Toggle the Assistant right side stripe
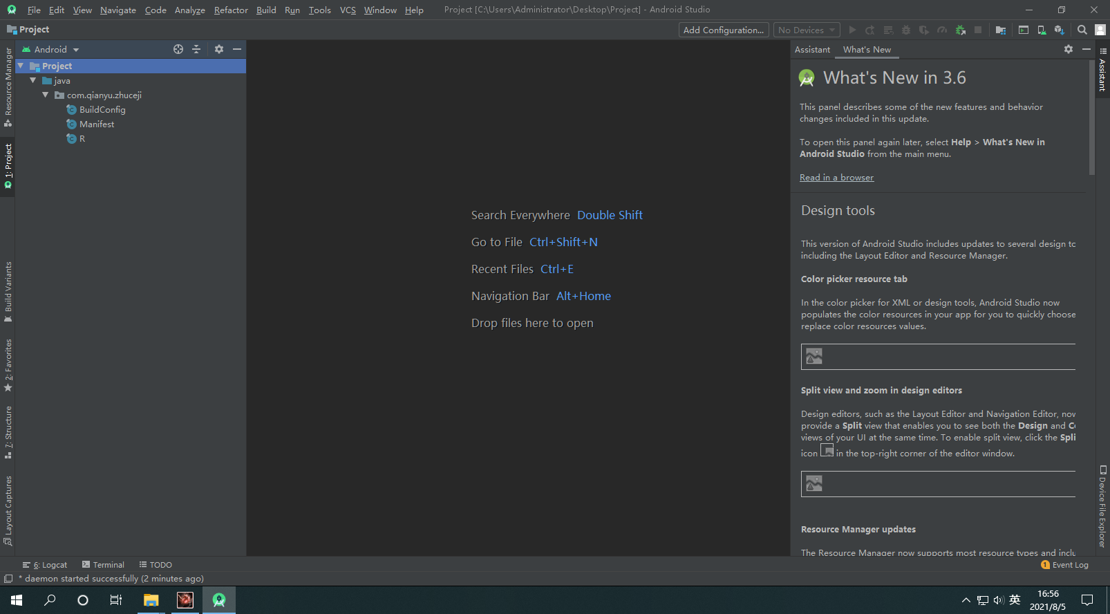The width and height of the screenshot is (1110, 614). pyautogui.click(x=1102, y=70)
